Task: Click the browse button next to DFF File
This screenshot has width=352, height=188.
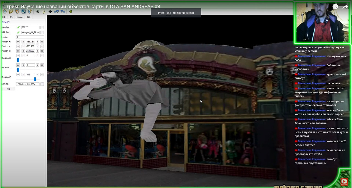Action: tap(42, 33)
